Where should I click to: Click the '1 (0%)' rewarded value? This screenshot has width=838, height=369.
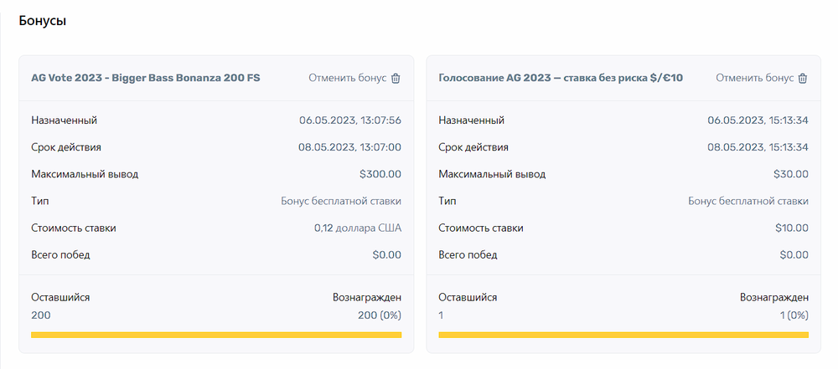794,315
